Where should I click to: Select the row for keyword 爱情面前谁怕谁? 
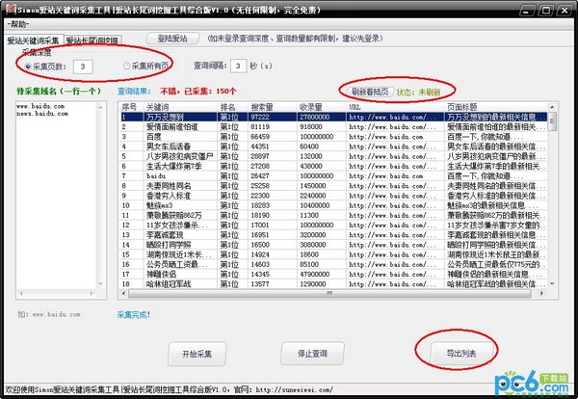[334, 127]
